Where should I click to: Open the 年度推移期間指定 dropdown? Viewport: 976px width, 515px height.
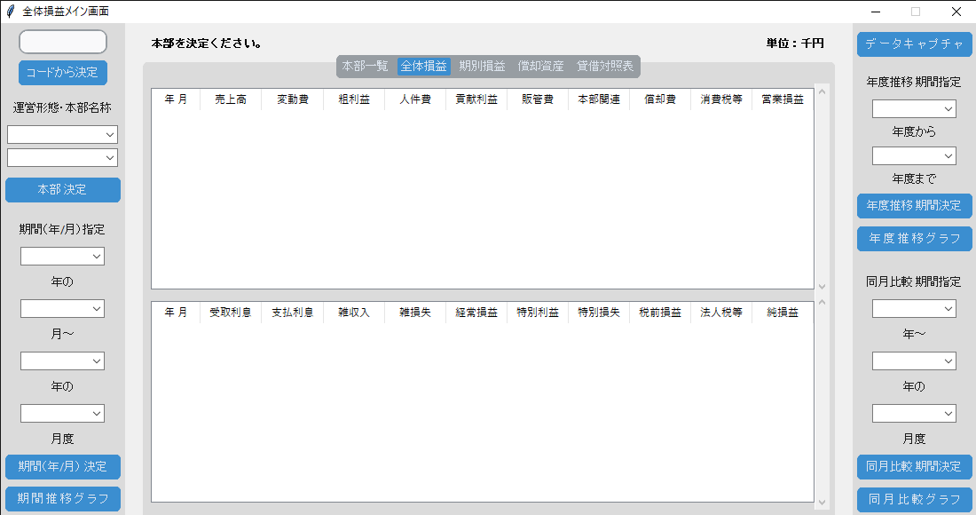click(914, 107)
